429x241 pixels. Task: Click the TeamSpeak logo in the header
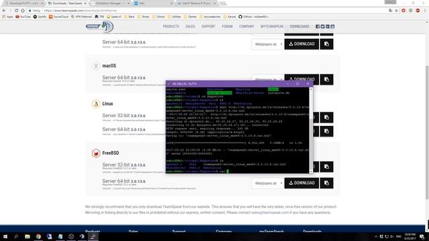click(100, 27)
